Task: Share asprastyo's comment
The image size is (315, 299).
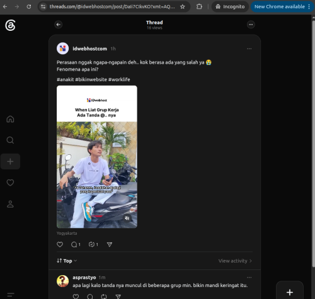Action: 118,296
